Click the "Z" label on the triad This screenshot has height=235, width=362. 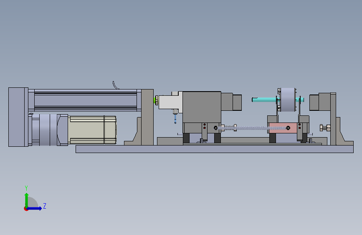coord(45,206)
